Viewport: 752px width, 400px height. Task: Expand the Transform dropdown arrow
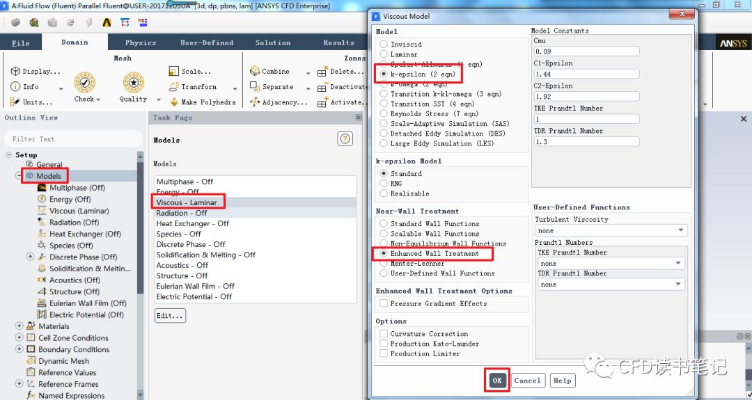[x=235, y=88]
